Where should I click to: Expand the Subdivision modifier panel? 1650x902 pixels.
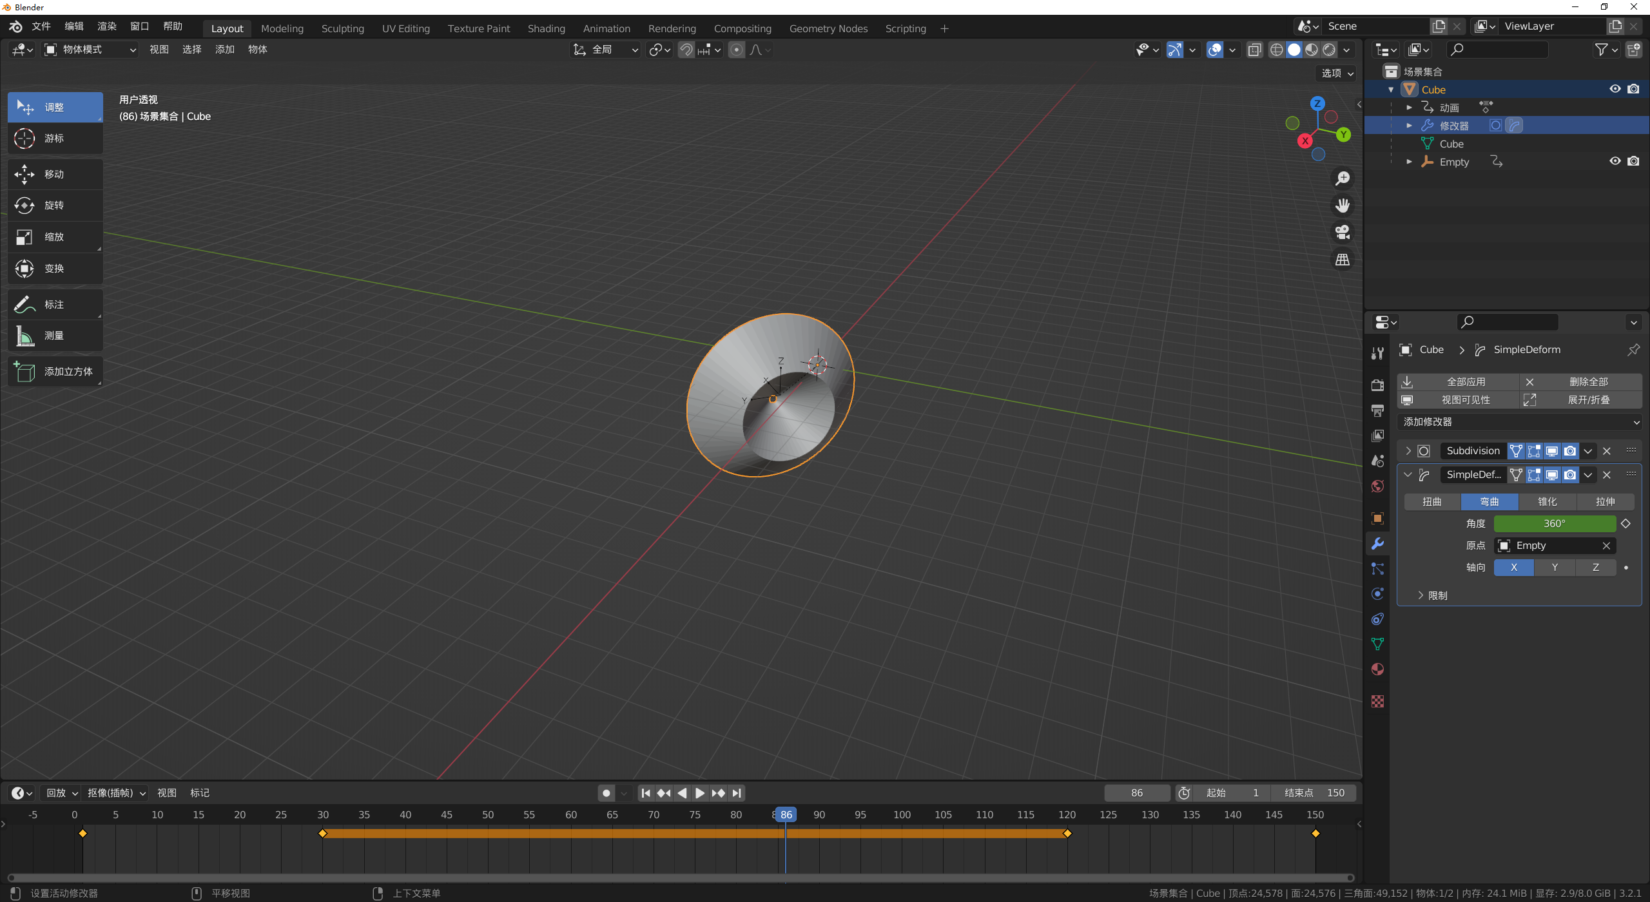1408,451
